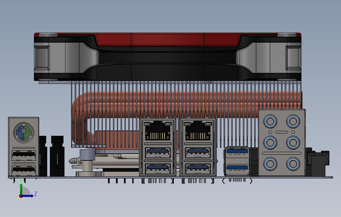Image resolution: width=341 pixels, height=217 pixels.
Task: Select the lower black USB port below PS/2
Action: 24,170
